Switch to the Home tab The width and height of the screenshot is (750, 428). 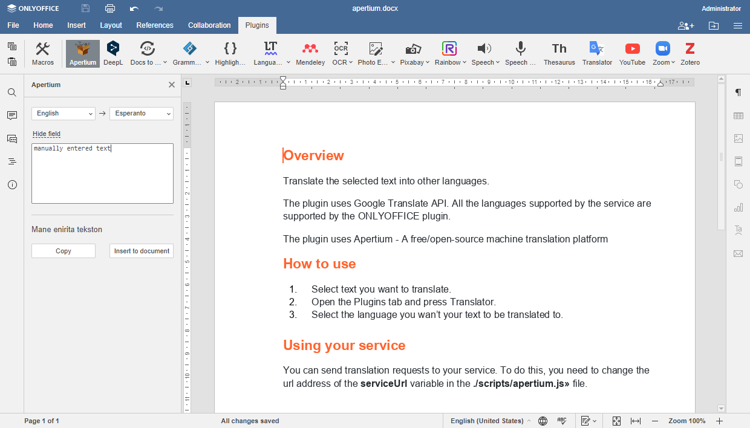[x=43, y=25]
